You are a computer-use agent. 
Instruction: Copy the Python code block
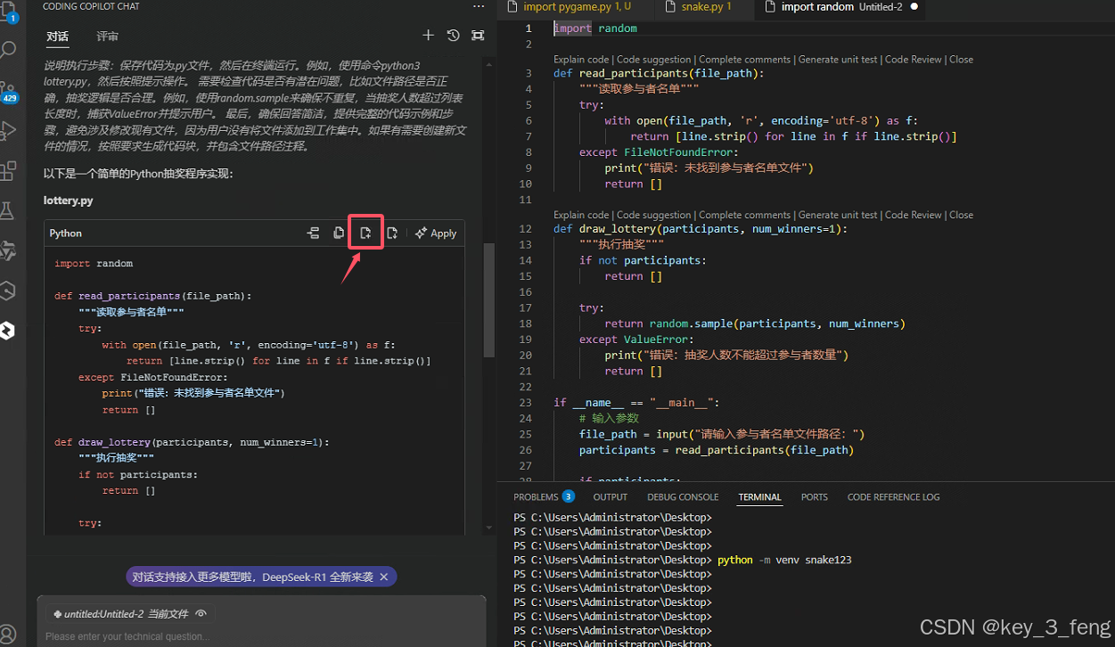(x=339, y=233)
